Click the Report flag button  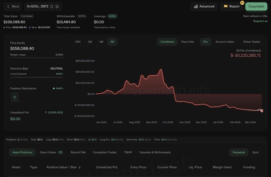pos(232,6)
